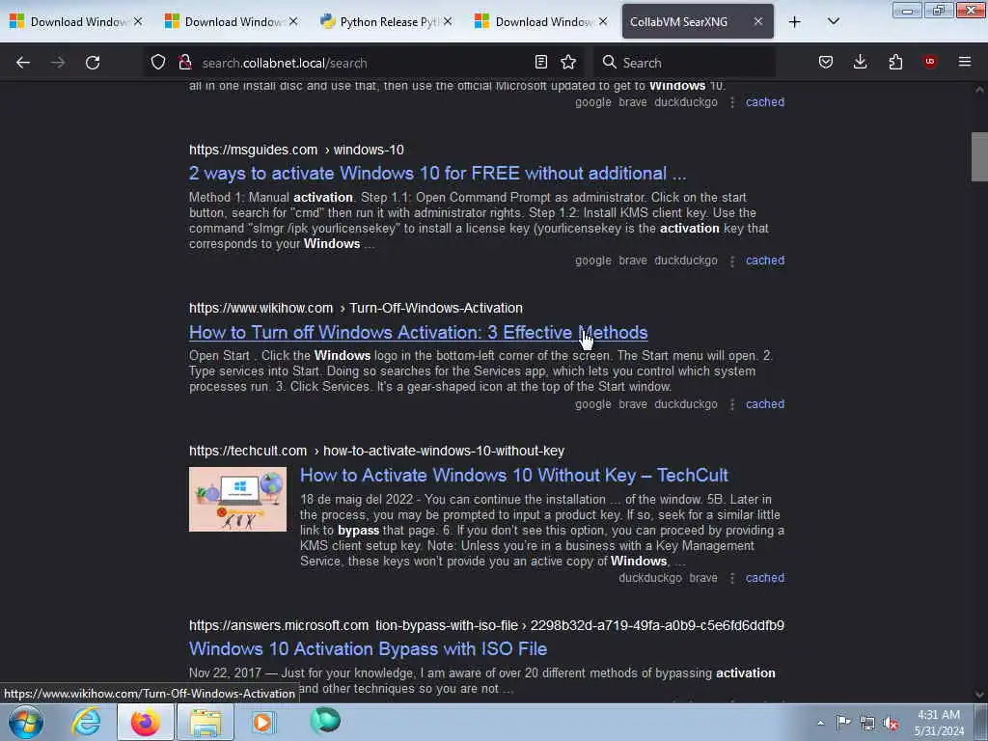988x741 pixels.
Task: Show hidden system tray icons arrow
Action: tap(820, 723)
